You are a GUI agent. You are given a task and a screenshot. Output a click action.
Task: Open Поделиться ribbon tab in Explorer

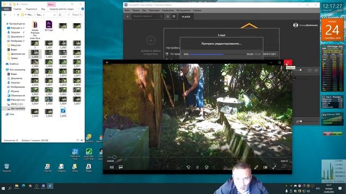point(31,9)
